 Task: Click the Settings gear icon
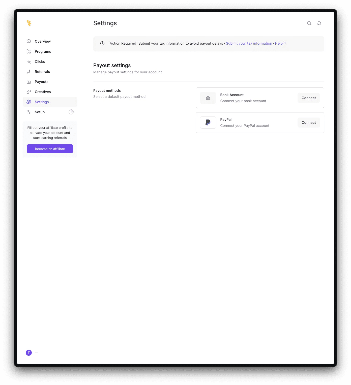[x=29, y=102]
